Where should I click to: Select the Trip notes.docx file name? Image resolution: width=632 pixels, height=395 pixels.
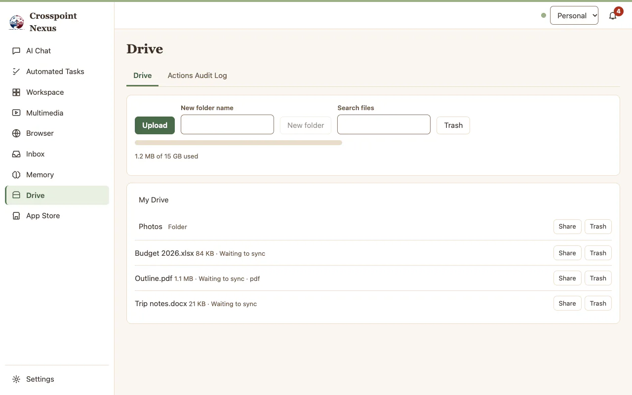(x=161, y=304)
